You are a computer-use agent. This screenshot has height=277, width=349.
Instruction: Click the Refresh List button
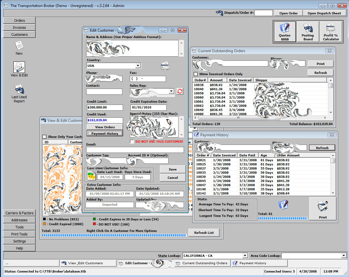pos(204,233)
